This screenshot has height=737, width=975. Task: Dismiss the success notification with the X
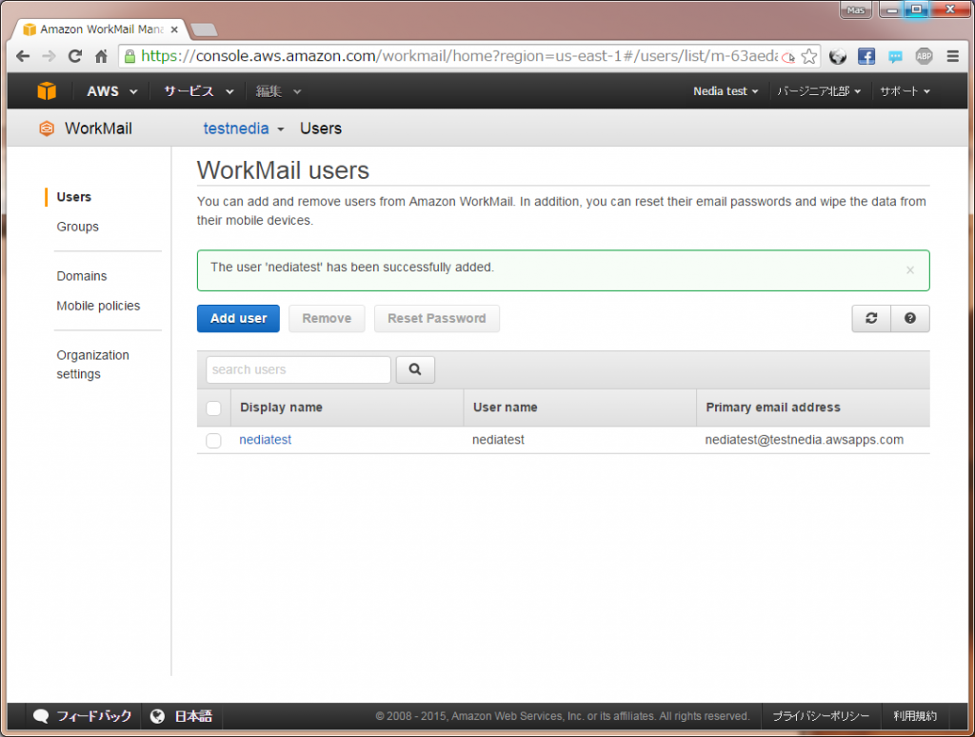(x=909, y=269)
